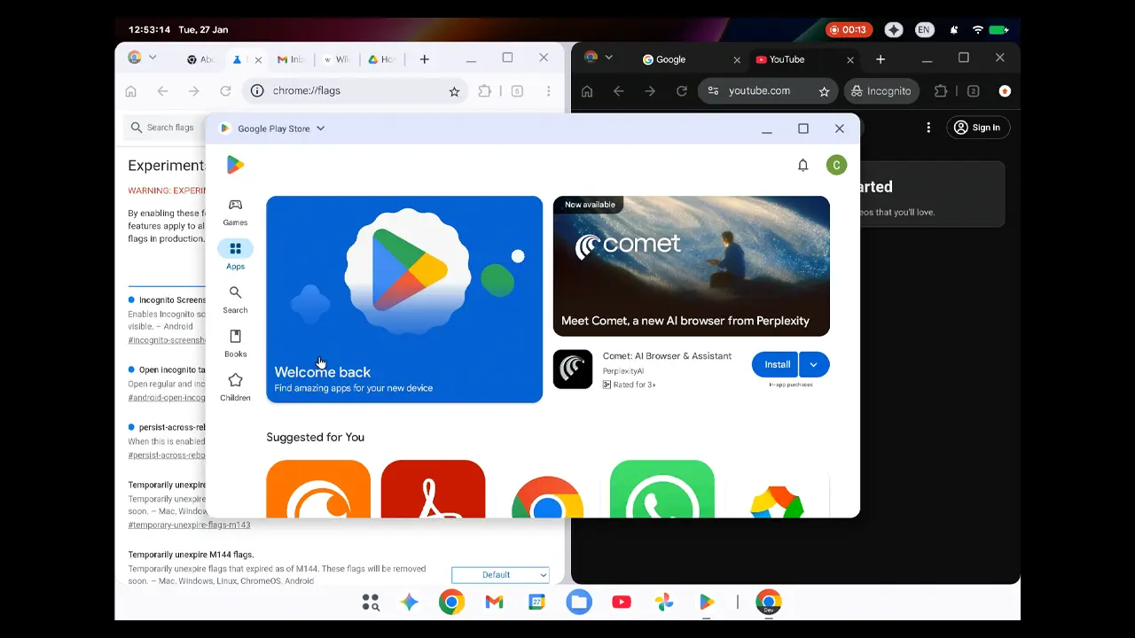Open the Extensions puzzle icon in Chrome toolbar
1135x638 pixels.
(x=485, y=90)
